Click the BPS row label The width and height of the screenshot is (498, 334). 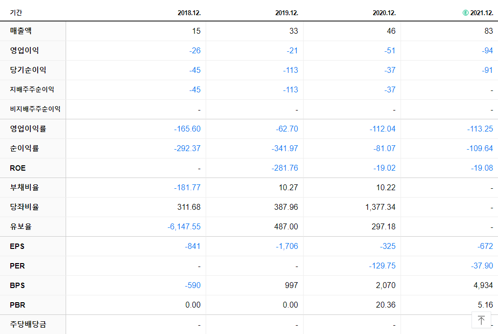(x=18, y=286)
